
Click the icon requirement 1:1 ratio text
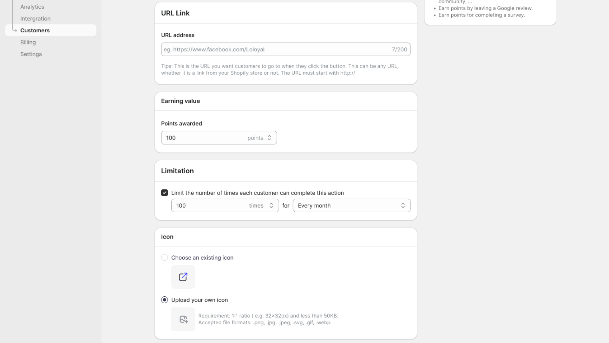pos(268,315)
